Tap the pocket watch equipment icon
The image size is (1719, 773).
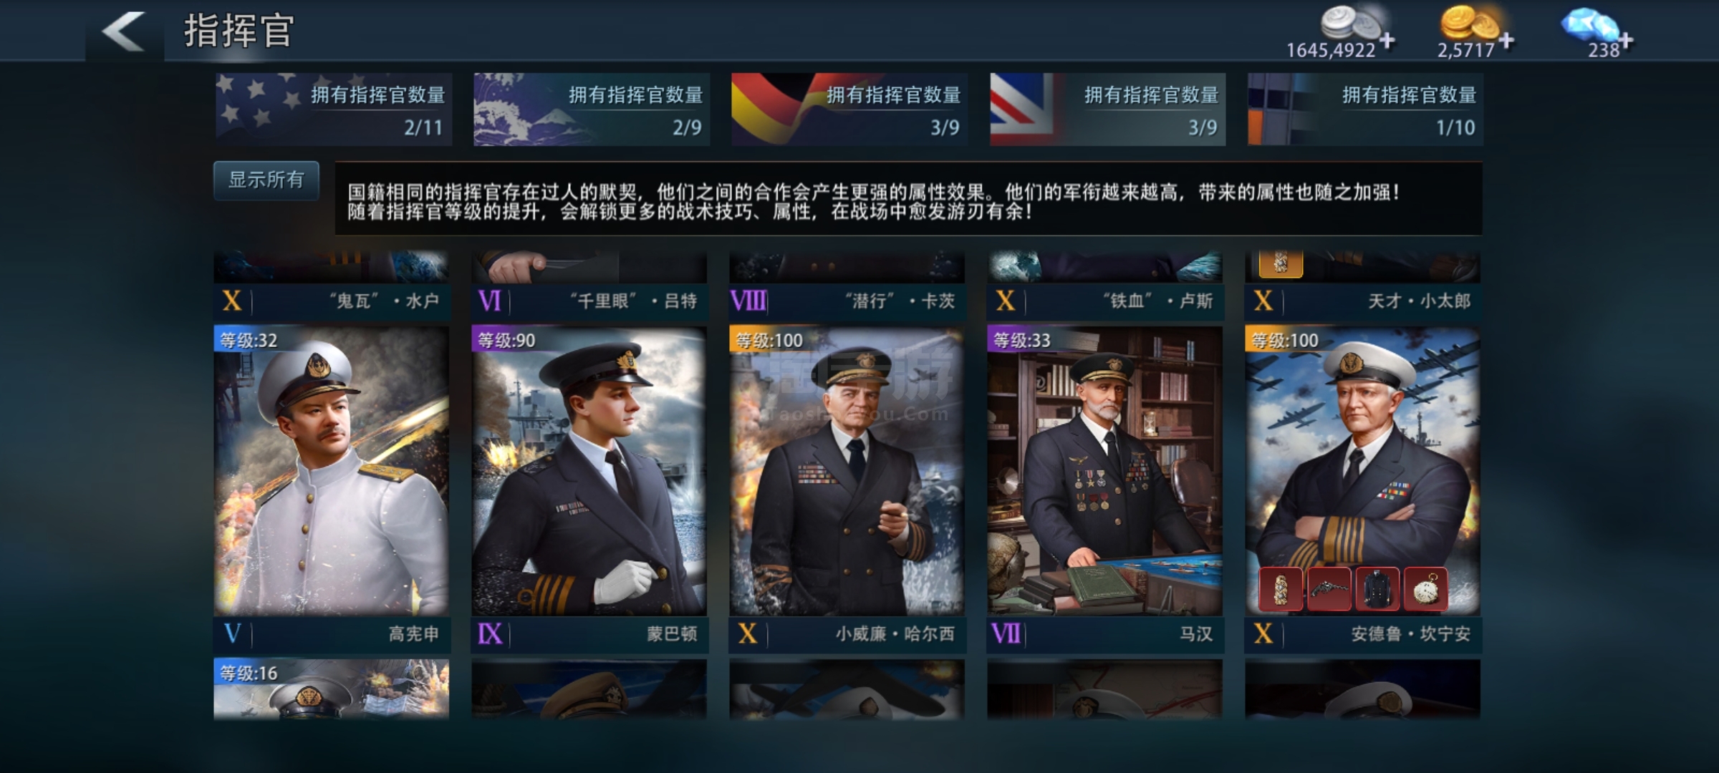(x=1425, y=589)
